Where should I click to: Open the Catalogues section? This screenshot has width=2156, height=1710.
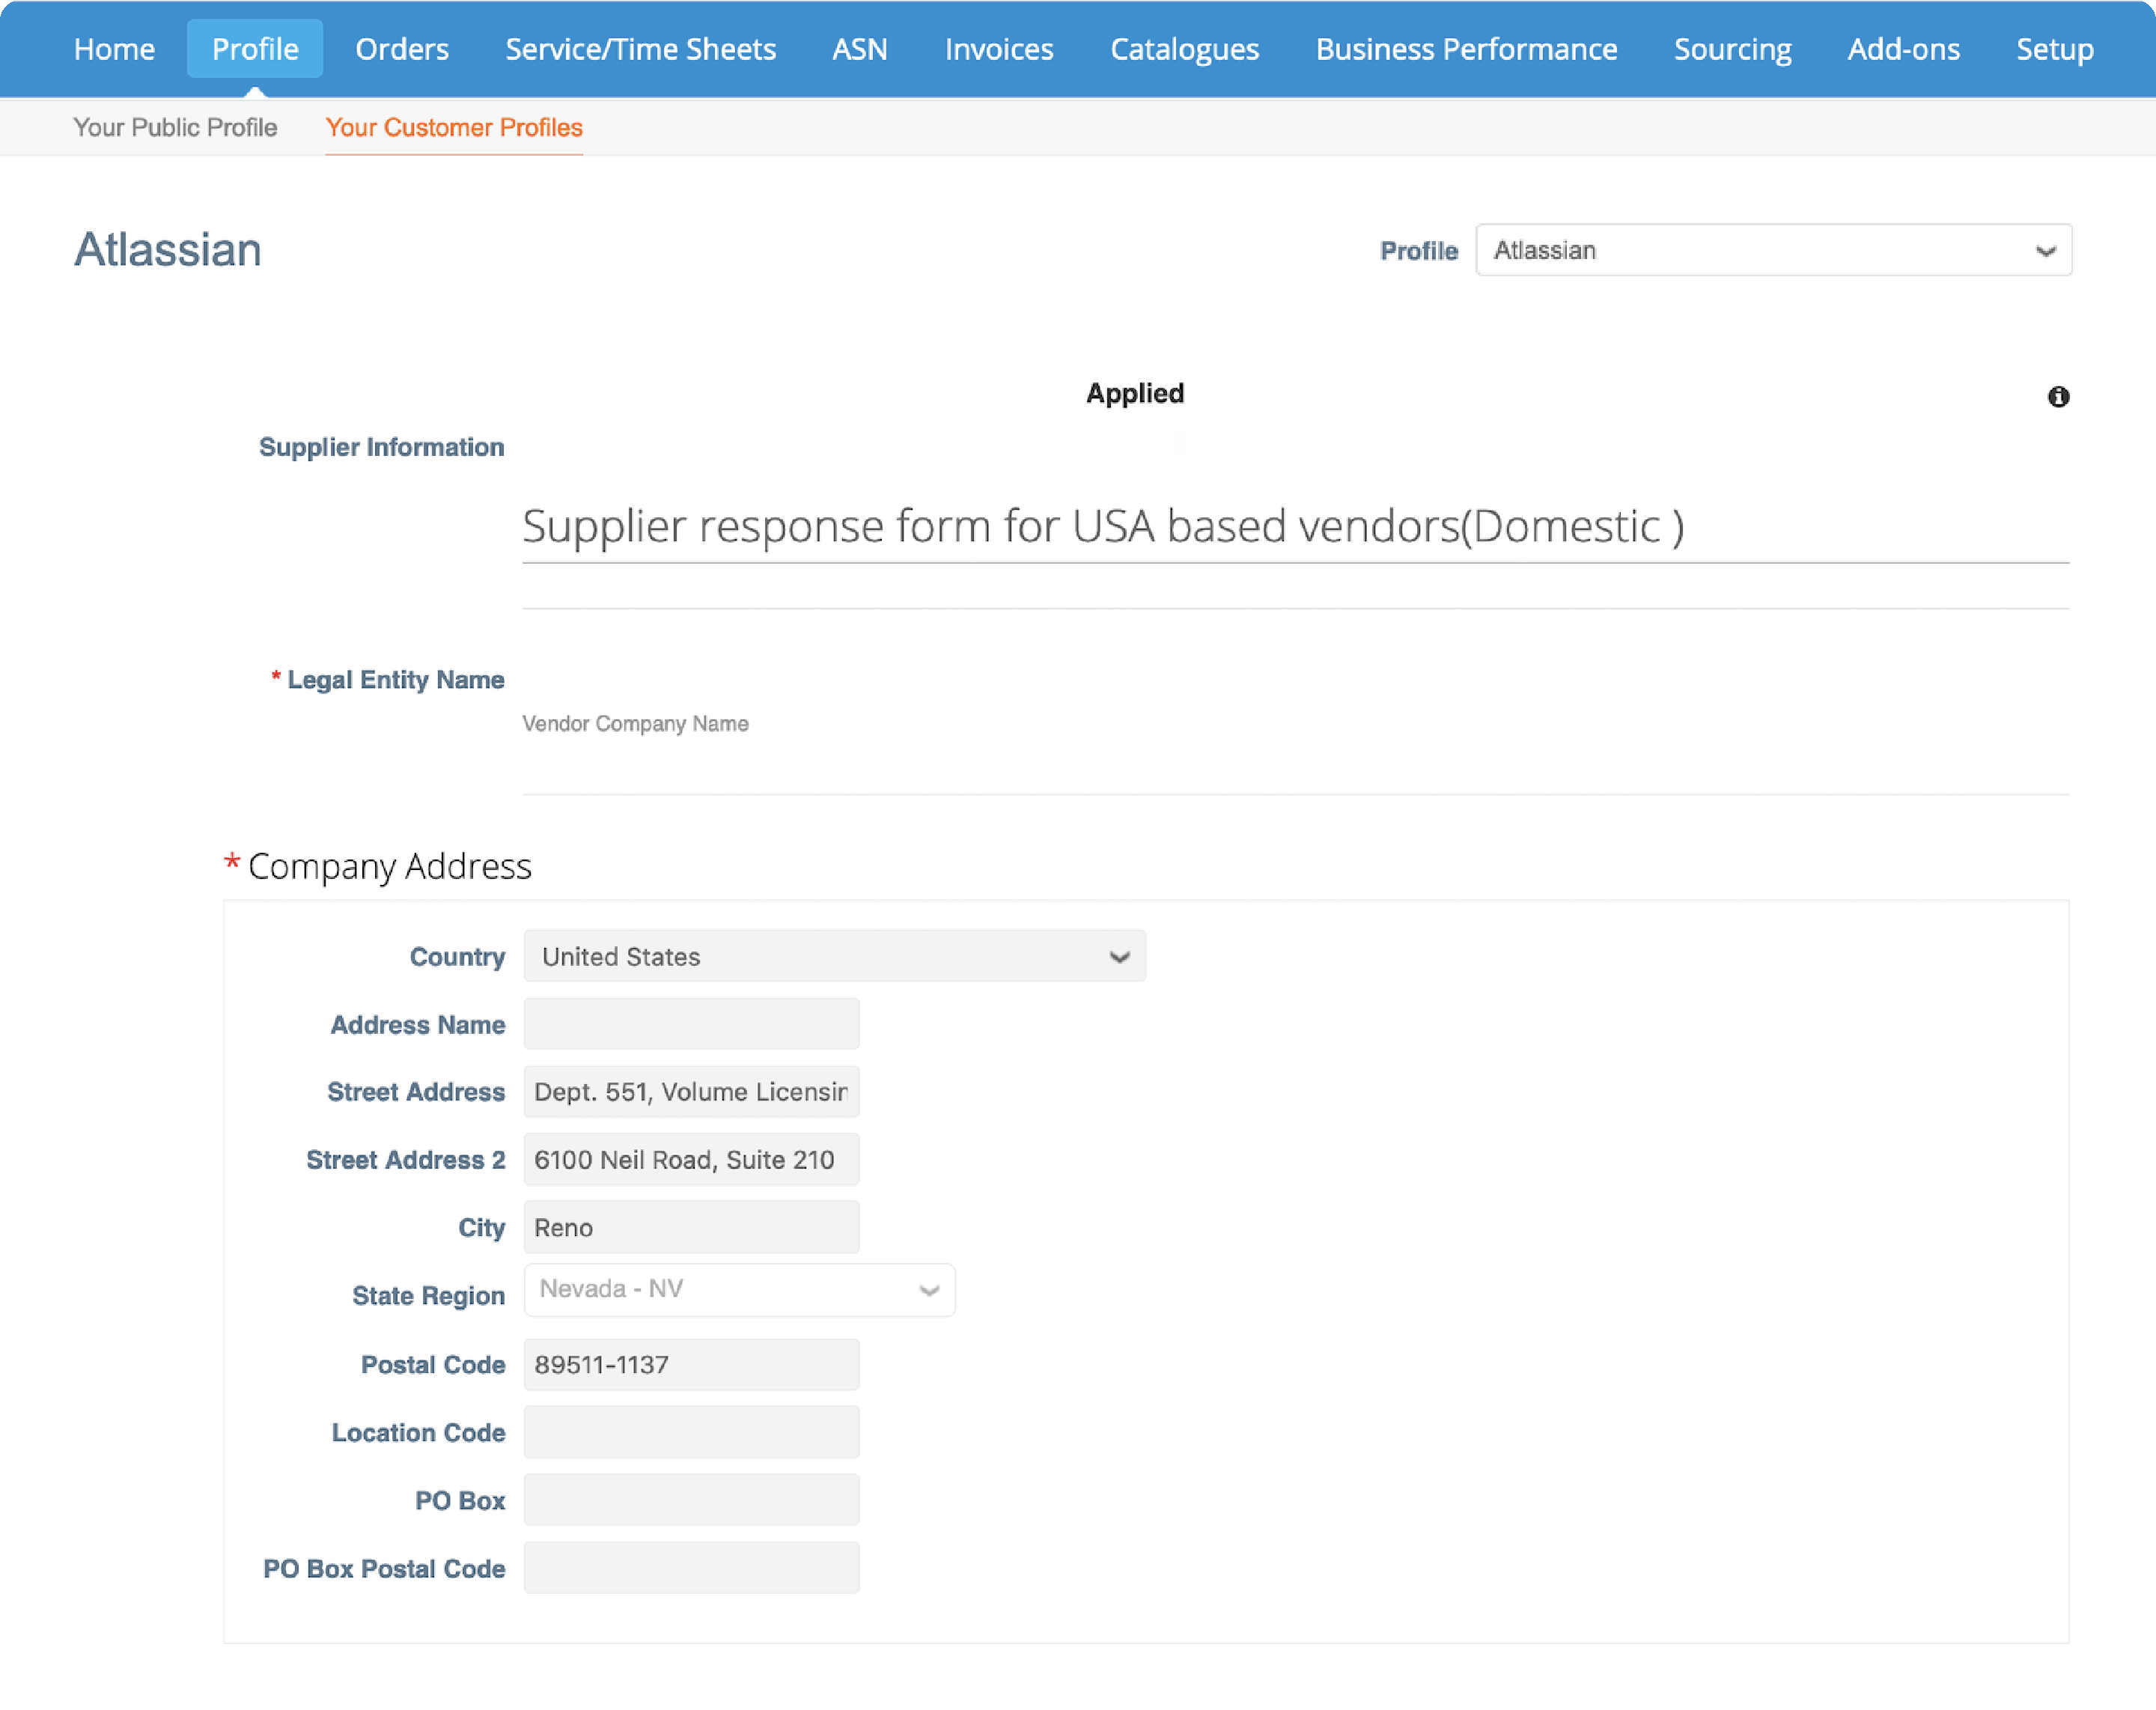(1184, 48)
